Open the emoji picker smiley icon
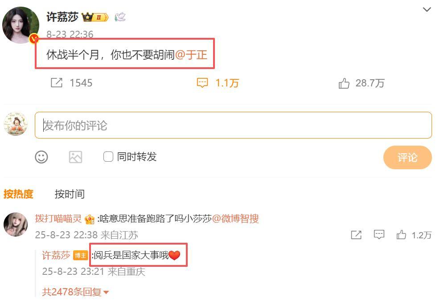This screenshot has height=302, width=440. 41,157
